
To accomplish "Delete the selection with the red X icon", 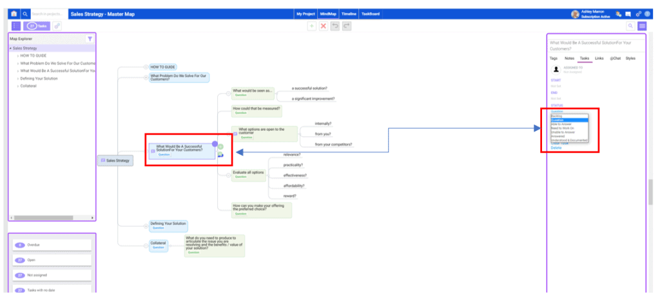I will click(324, 26).
